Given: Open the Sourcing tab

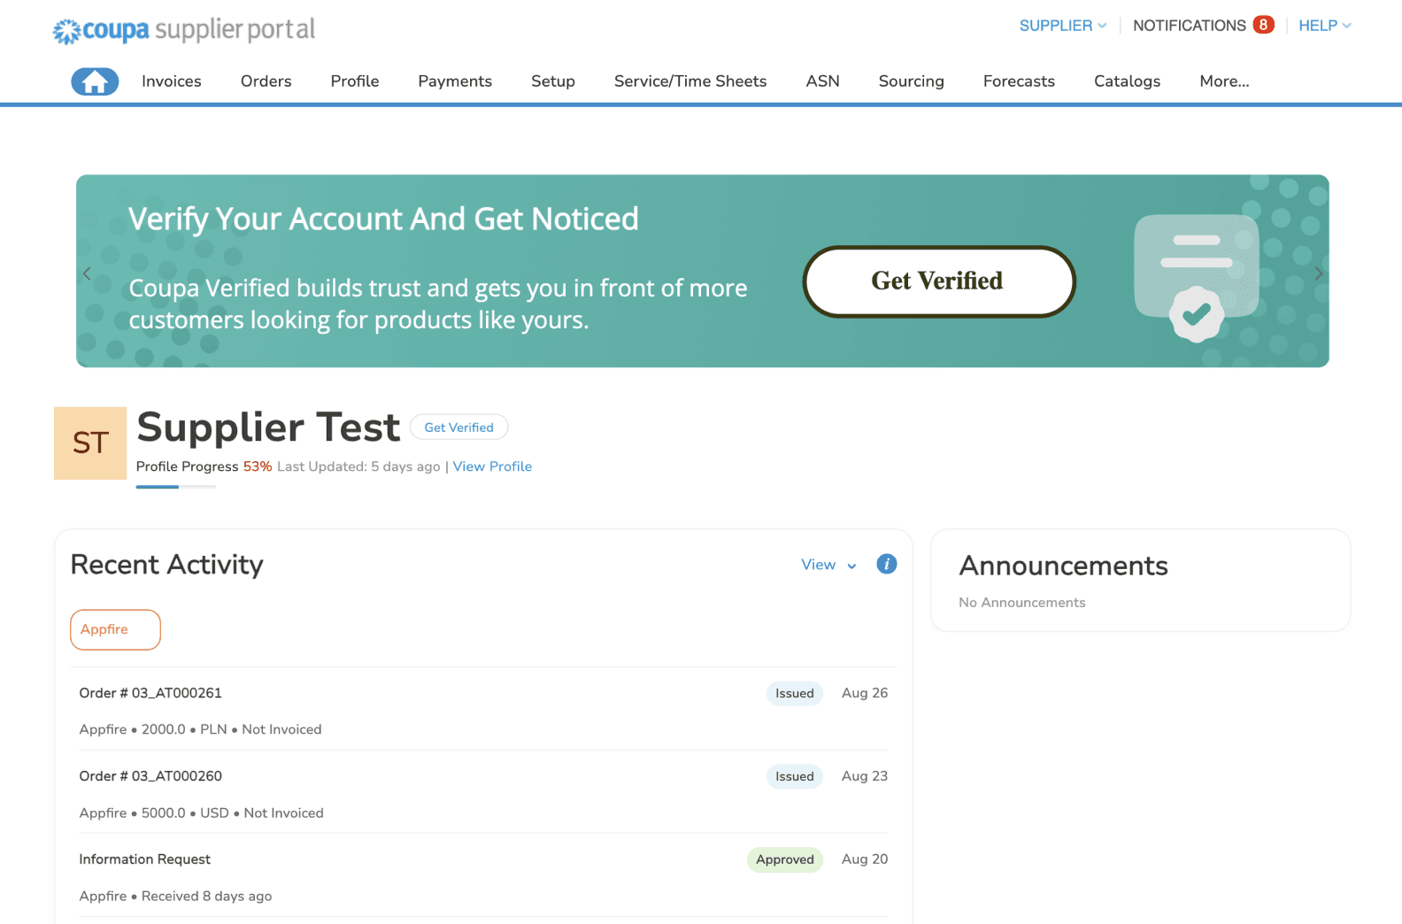Looking at the screenshot, I should (x=911, y=81).
